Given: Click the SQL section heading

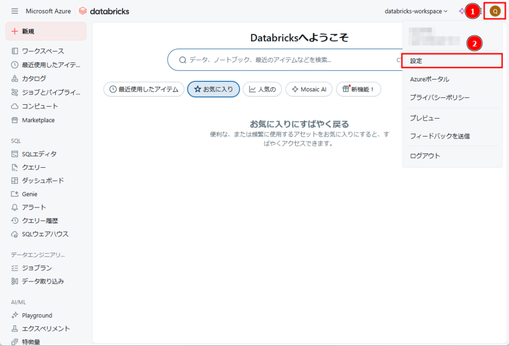Looking at the screenshot, I should pyautogui.click(x=16, y=141).
